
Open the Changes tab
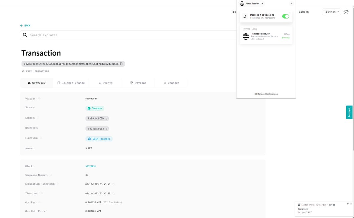click(x=171, y=83)
